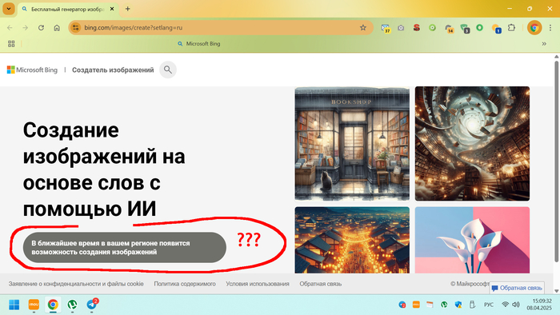The image size is (560, 315).
Task: Open the white calla lilies sample image
Action: pyautogui.click(x=472, y=240)
